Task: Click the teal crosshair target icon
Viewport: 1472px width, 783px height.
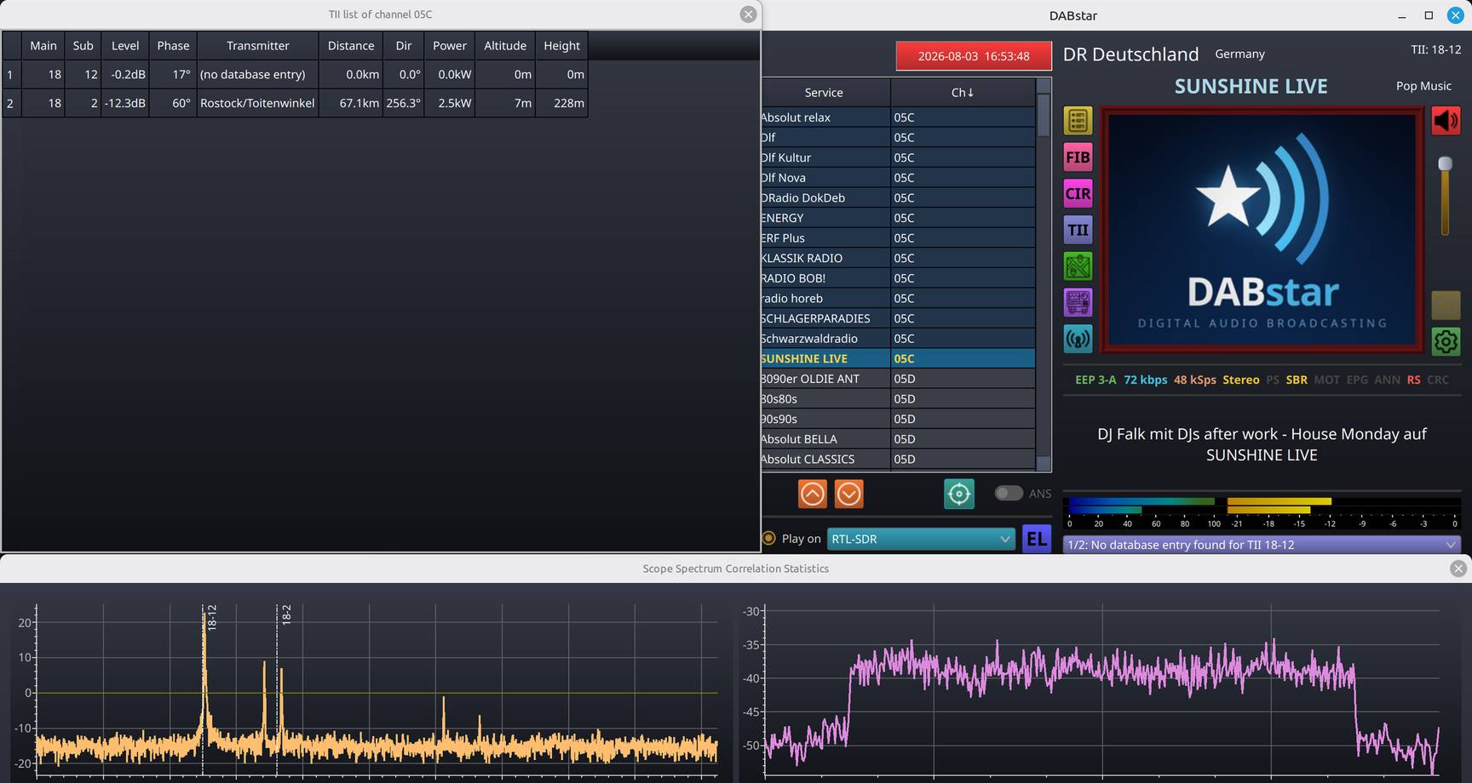Action: [x=959, y=494]
